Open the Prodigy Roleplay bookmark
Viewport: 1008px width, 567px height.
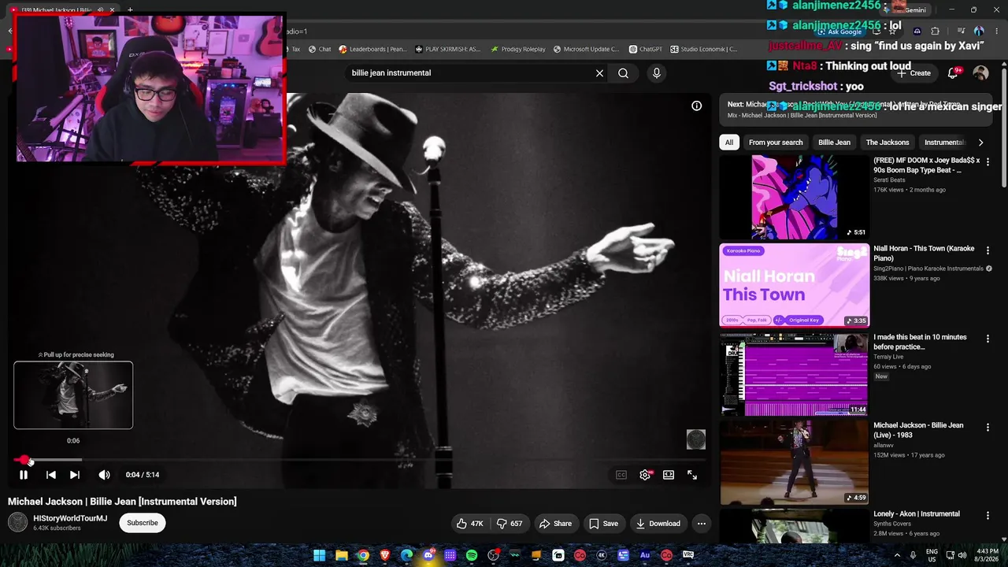(x=517, y=49)
